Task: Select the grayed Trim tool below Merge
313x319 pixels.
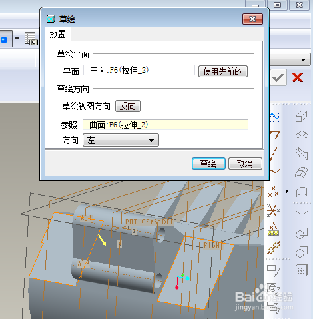Action: (302, 252)
